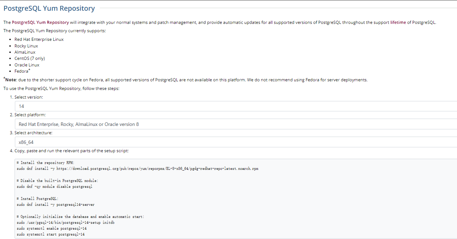Open the Select platform dropdown
457x239 pixels.
coord(236,124)
